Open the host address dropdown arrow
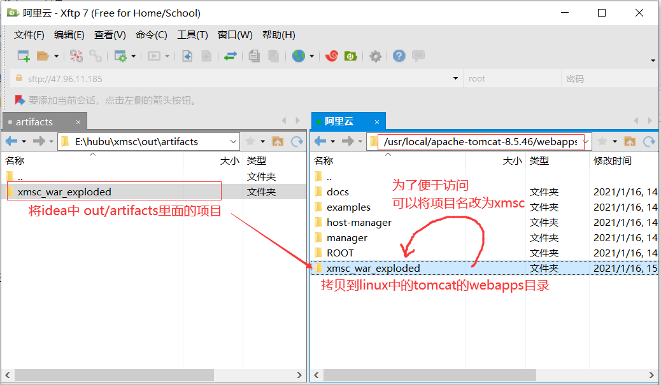The width and height of the screenshot is (661, 385). tap(455, 79)
